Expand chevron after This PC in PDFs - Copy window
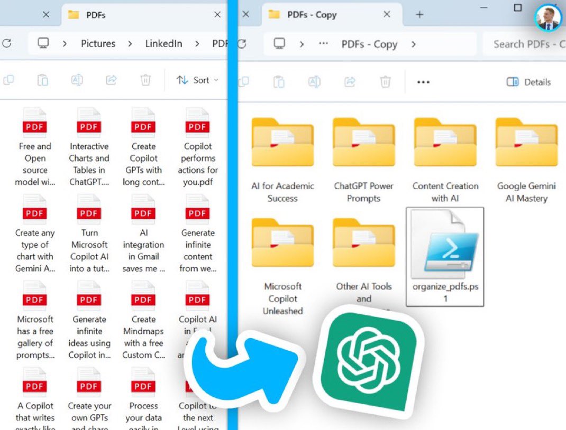566x430 pixels. coord(302,44)
